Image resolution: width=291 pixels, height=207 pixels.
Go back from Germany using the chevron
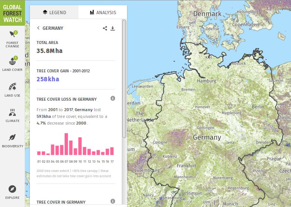[x=38, y=28]
